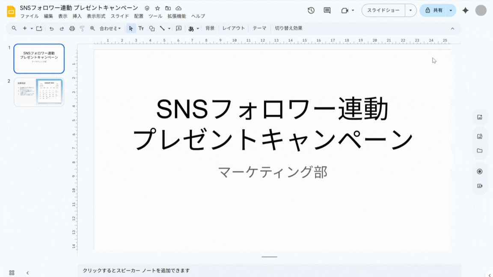Select slide 1 thumbnail

pos(39,59)
